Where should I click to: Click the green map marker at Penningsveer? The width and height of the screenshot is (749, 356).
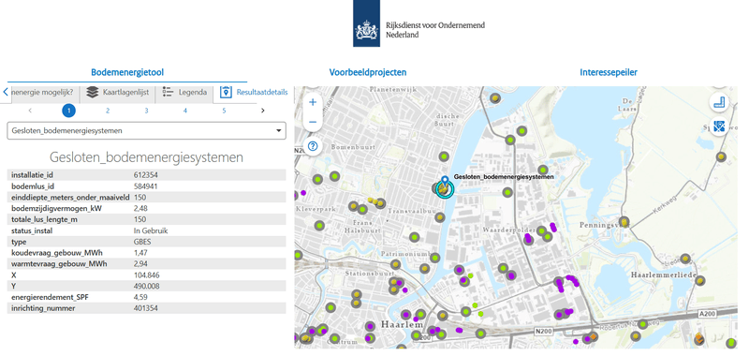click(x=624, y=222)
